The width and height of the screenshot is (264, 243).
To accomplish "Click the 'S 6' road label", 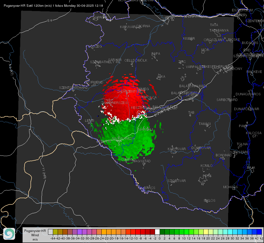I will tap(50, 21).
